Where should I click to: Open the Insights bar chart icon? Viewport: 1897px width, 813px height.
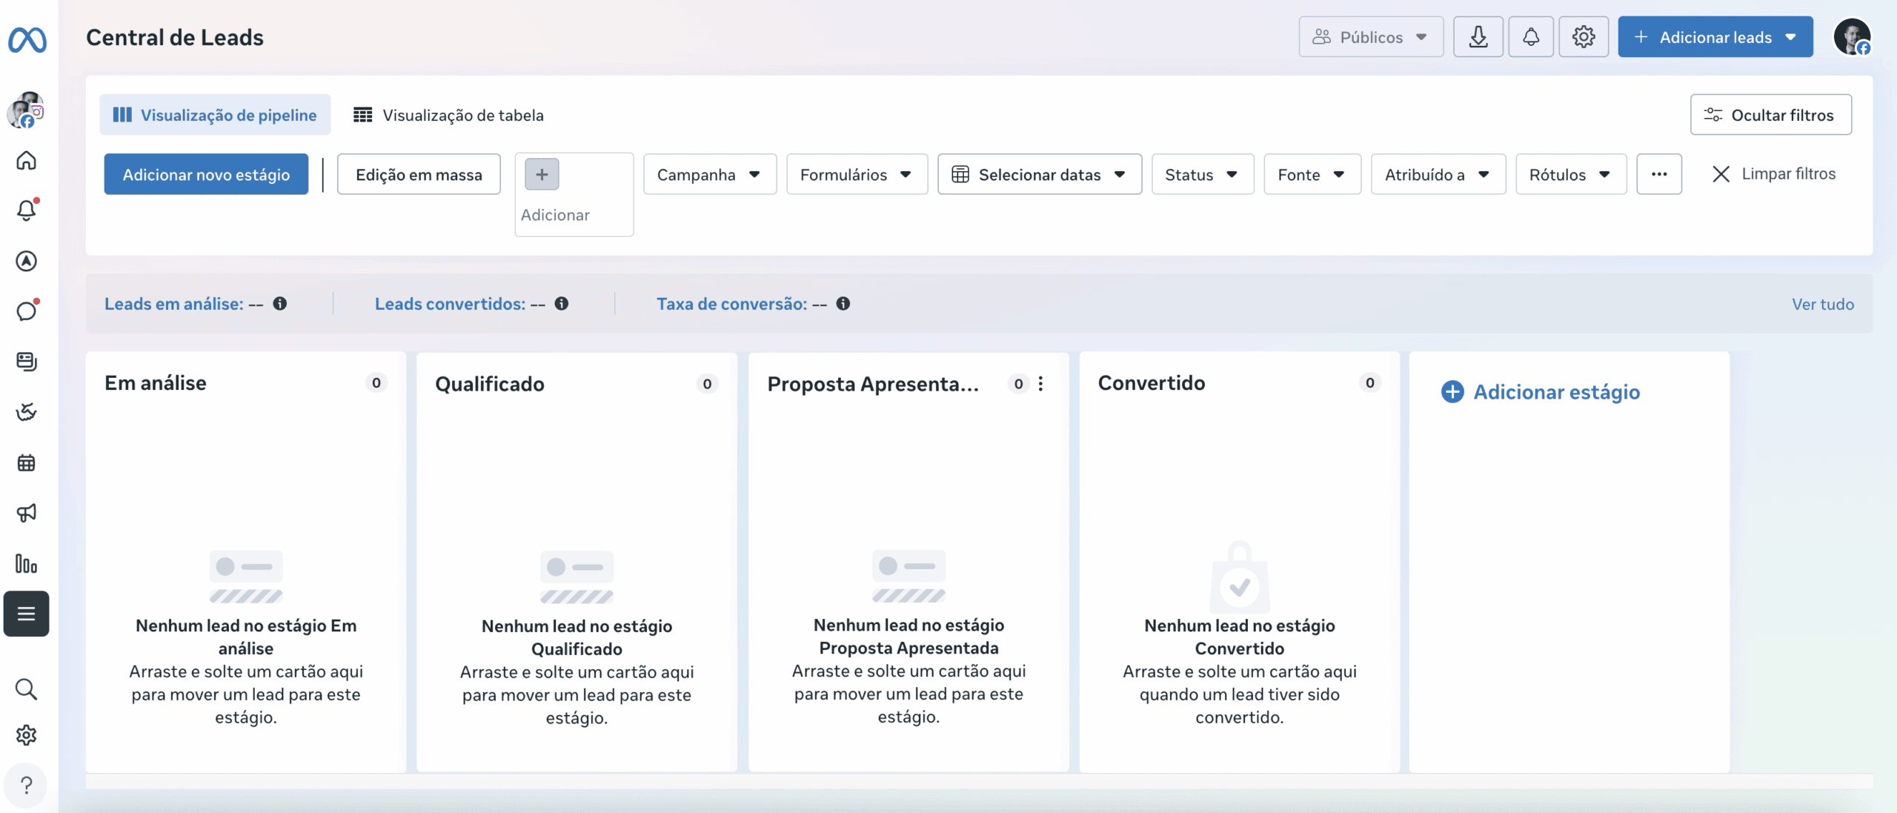coord(27,564)
